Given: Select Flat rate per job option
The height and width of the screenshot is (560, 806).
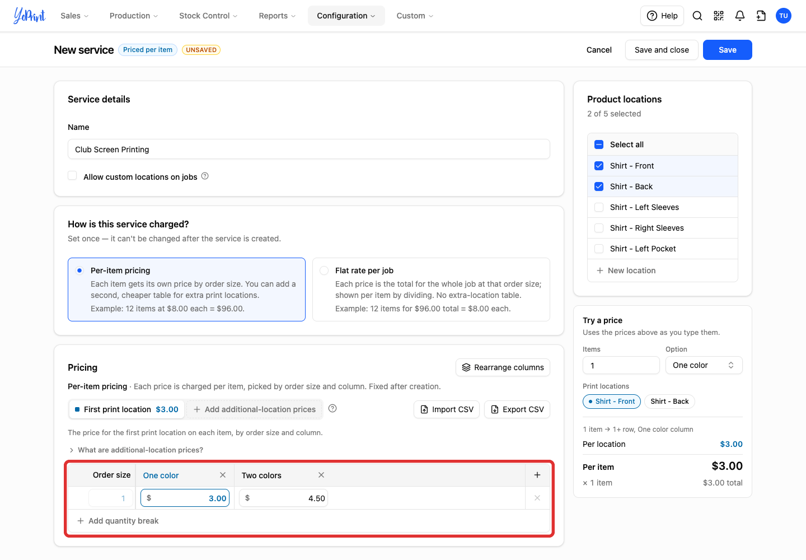Looking at the screenshot, I should click(x=431, y=290).
